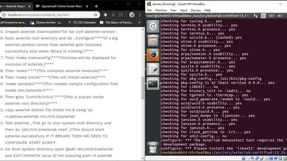Click the 'checking for pkg-config... /usr/bin/pkg-config' line
The image size is (287, 161).
(211, 79)
